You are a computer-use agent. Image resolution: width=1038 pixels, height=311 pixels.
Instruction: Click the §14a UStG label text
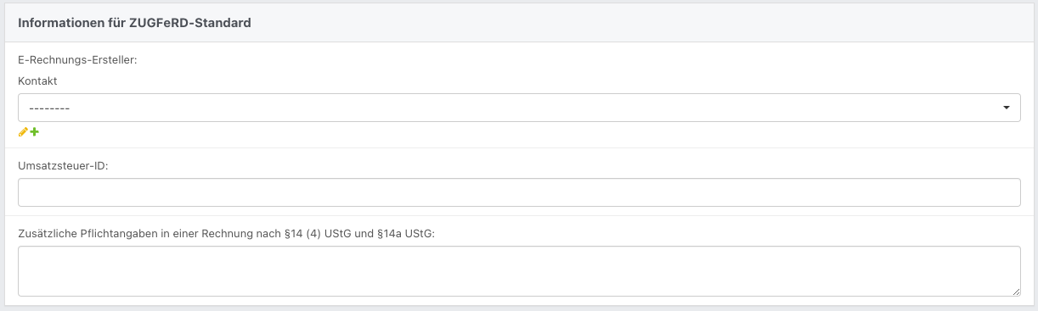tap(406, 233)
